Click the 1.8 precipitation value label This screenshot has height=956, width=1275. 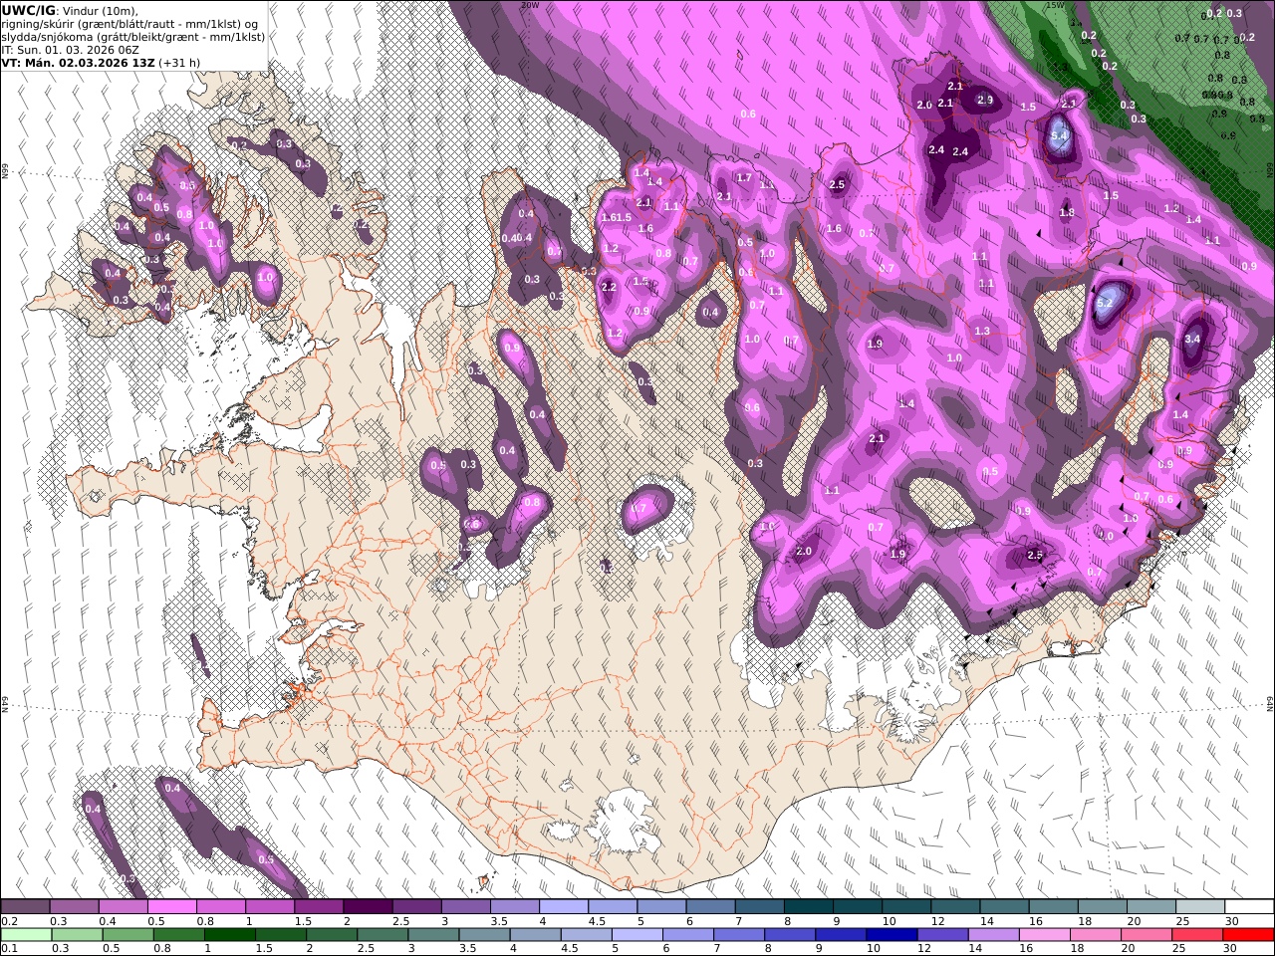point(1067,212)
